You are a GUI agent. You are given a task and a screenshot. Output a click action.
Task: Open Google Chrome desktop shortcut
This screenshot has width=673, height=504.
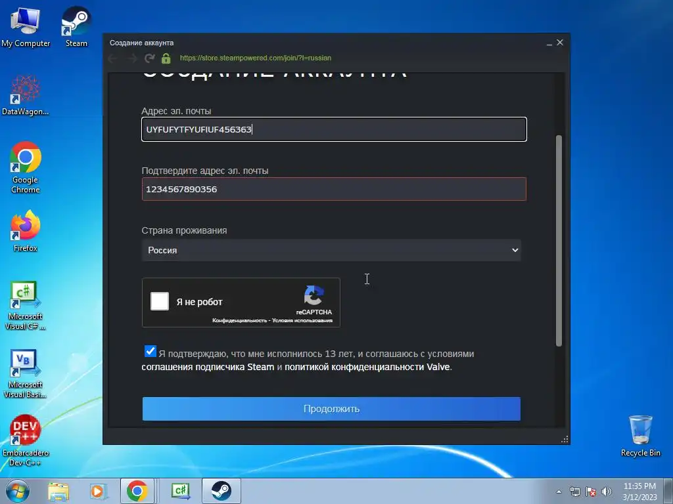26,167
